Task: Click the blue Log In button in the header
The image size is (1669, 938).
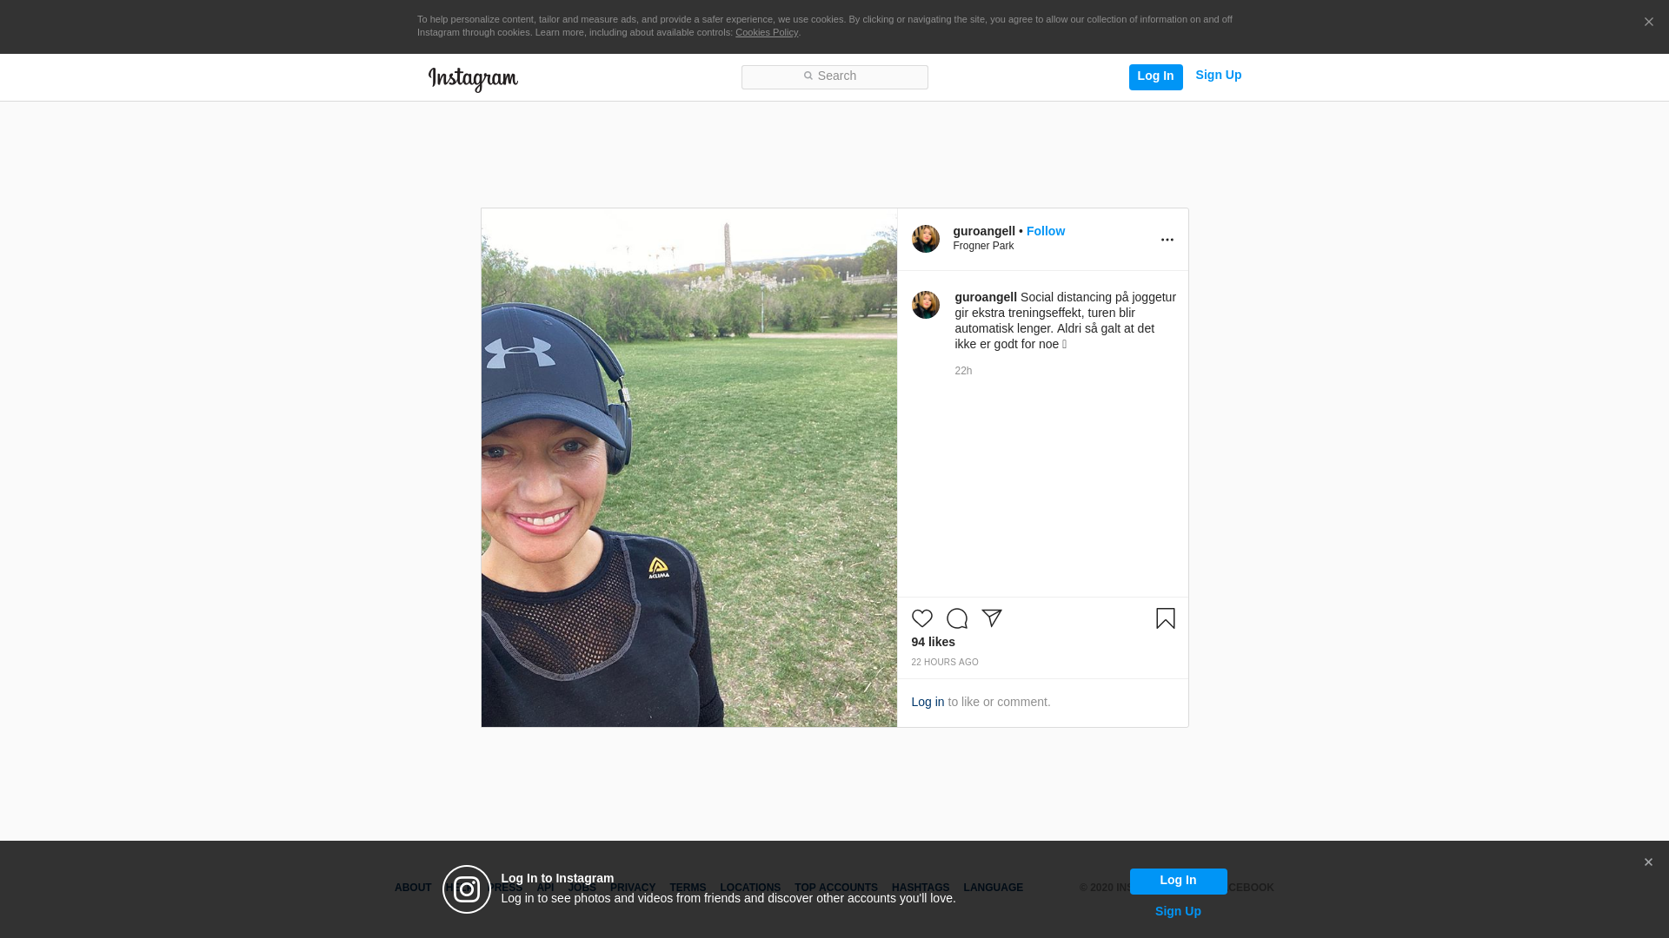Action: coord(1155,76)
